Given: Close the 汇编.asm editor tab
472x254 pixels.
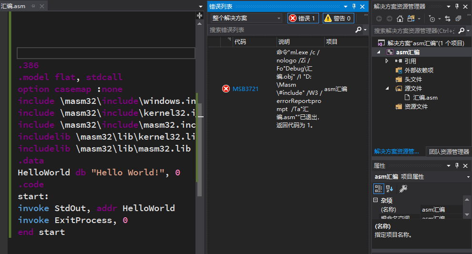Looking at the screenshot, I should tap(42, 6).
